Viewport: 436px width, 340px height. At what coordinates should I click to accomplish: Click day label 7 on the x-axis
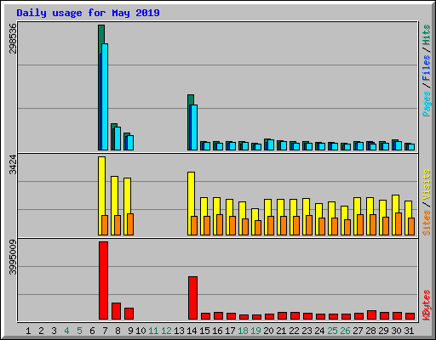[105, 331]
